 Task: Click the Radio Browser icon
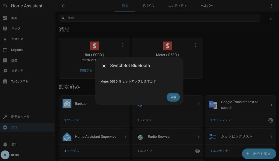[x=140, y=137]
